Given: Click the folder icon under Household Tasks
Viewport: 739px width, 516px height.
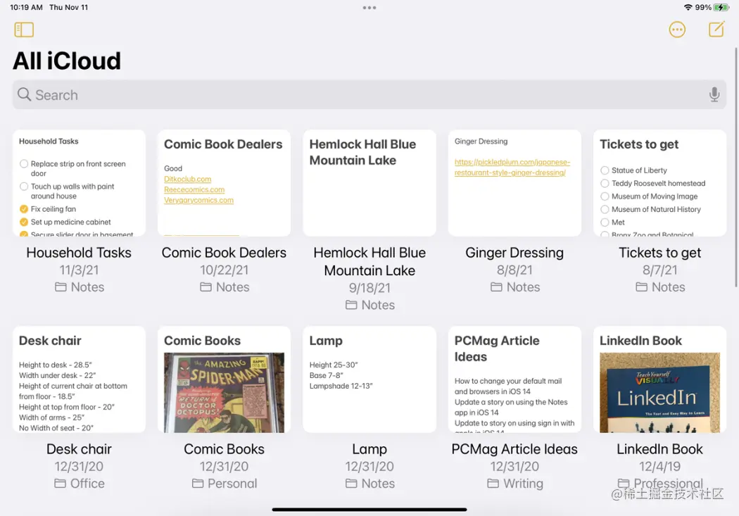Looking at the screenshot, I should (x=61, y=287).
